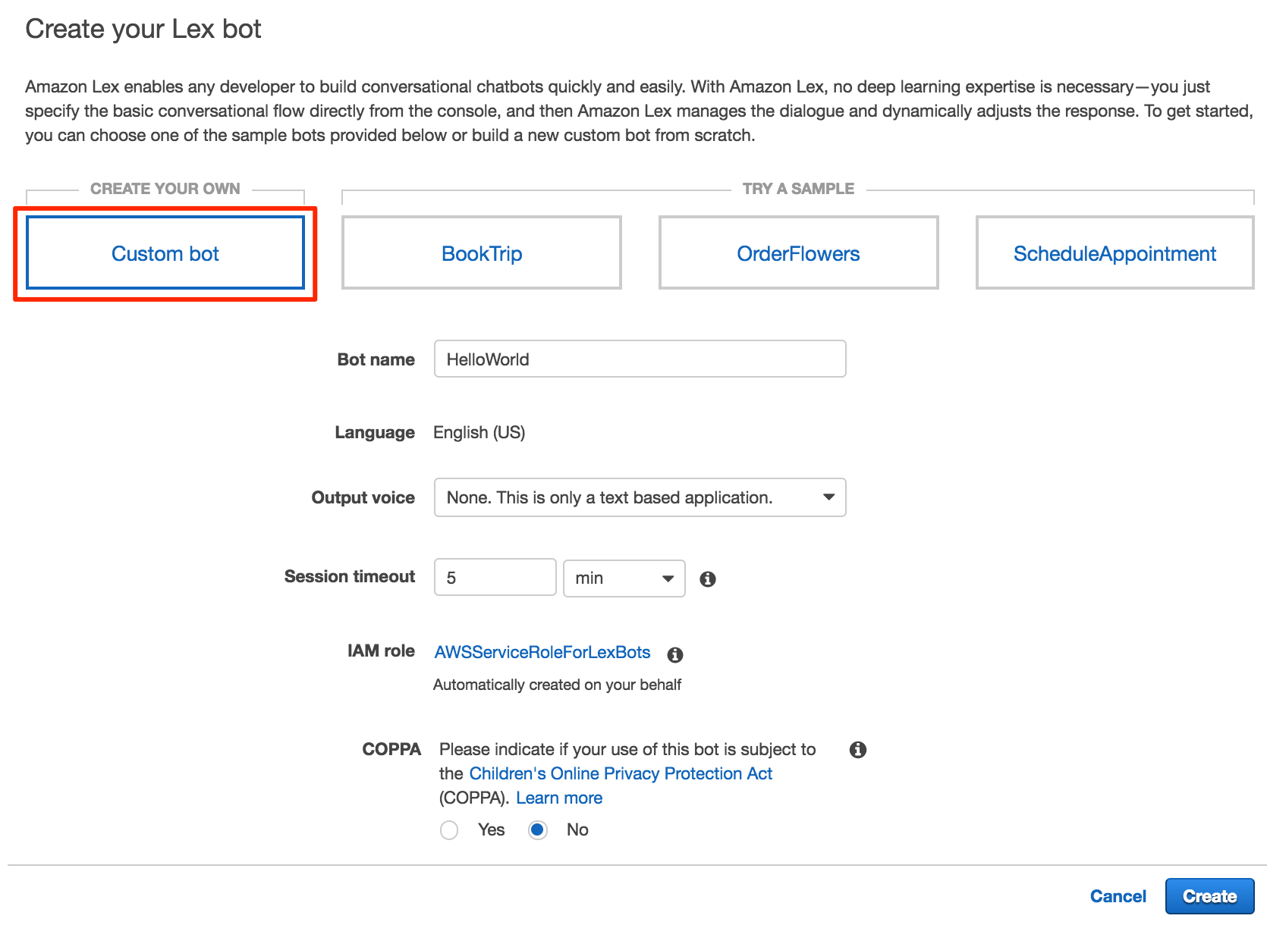This screenshot has height=925, width=1267.
Task: Click the 'Bot name' field label
Action: click(x=376, y=359)
